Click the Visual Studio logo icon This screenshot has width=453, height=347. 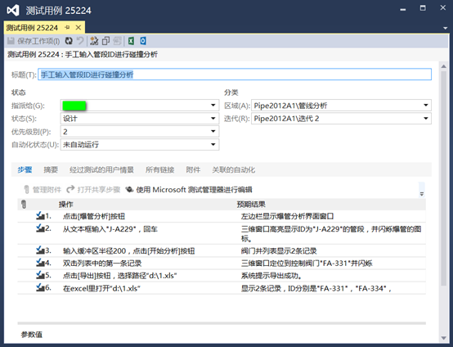pyautogui.click(x=13, y=11)
